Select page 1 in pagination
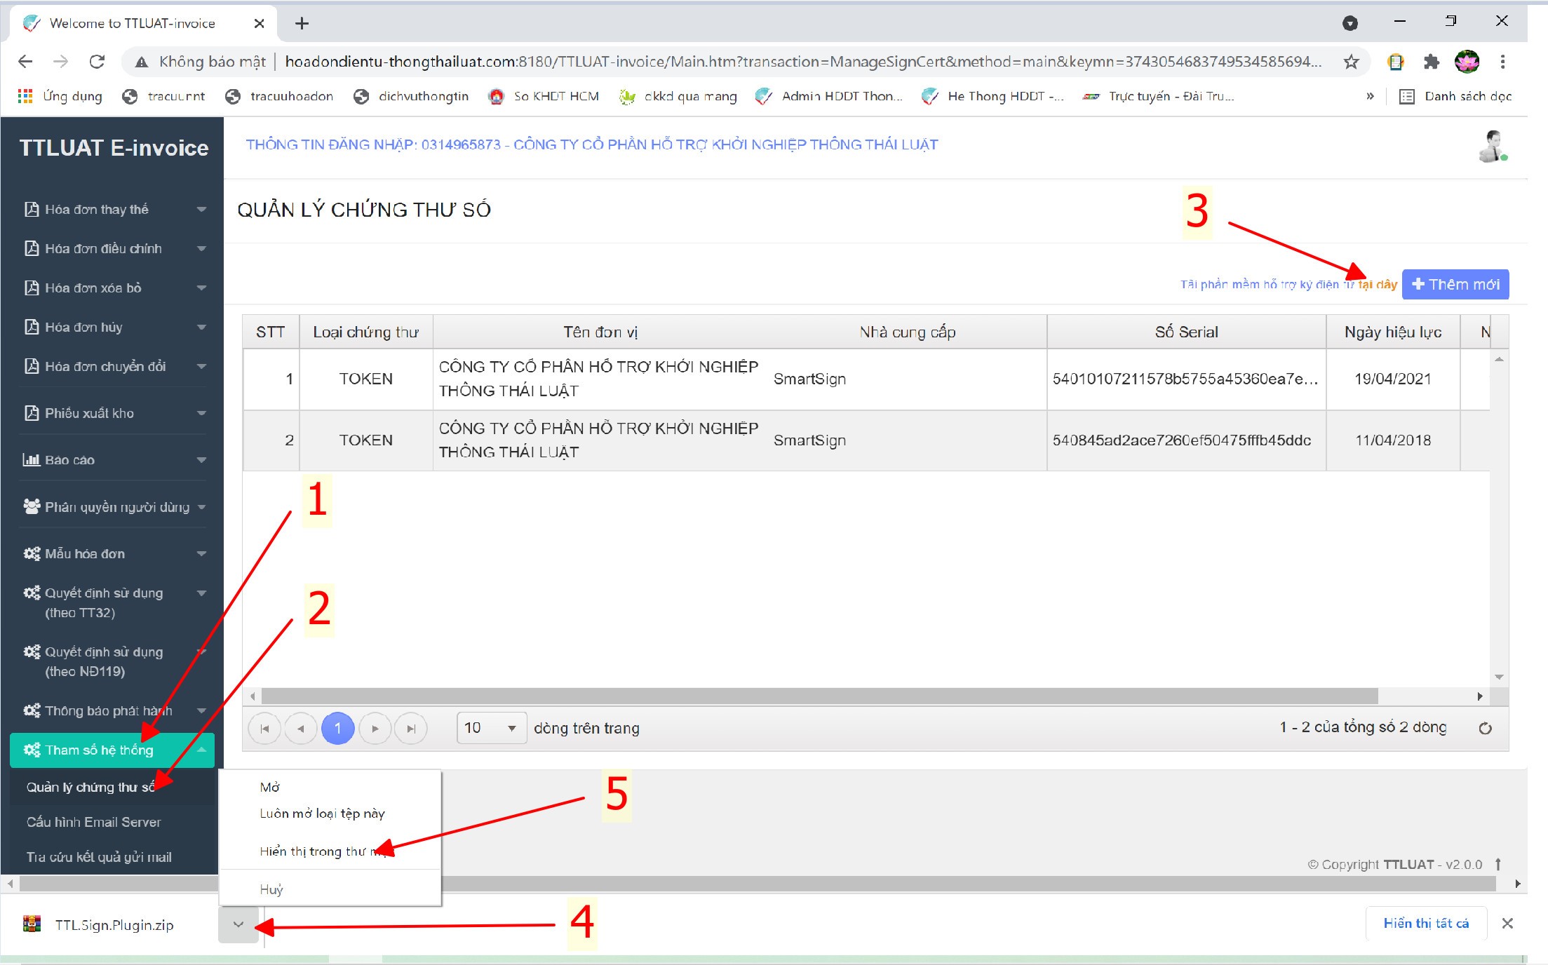The width and height of the screenshot is (1548, 965). 337,729
